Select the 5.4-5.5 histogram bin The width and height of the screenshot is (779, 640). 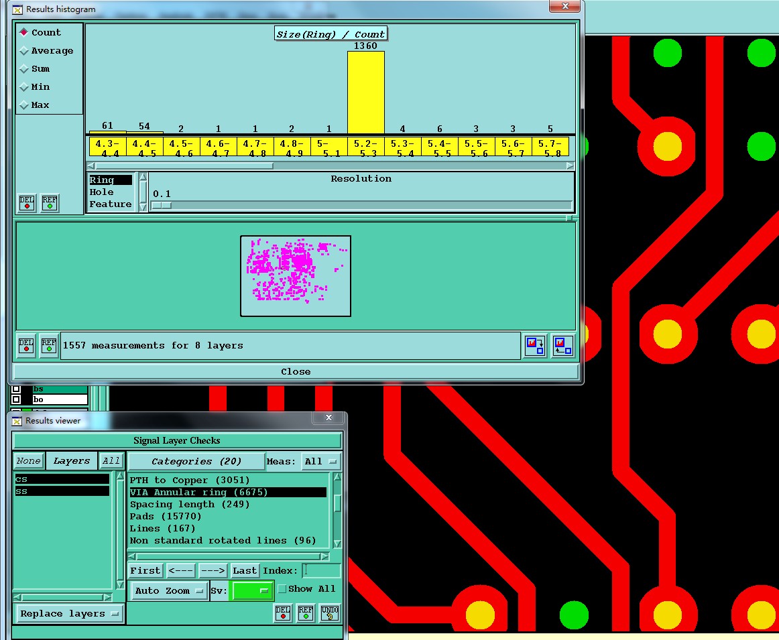pos(439,147)
